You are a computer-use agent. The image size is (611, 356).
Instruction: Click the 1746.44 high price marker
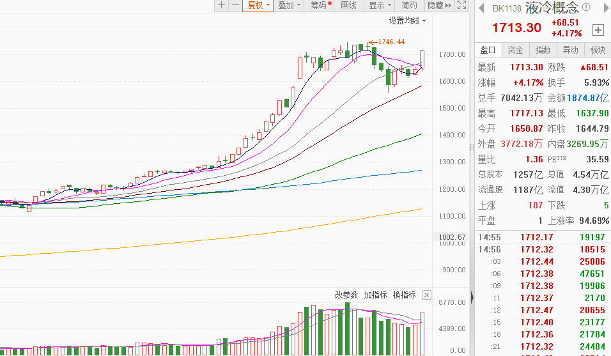(x=391, y=42)
